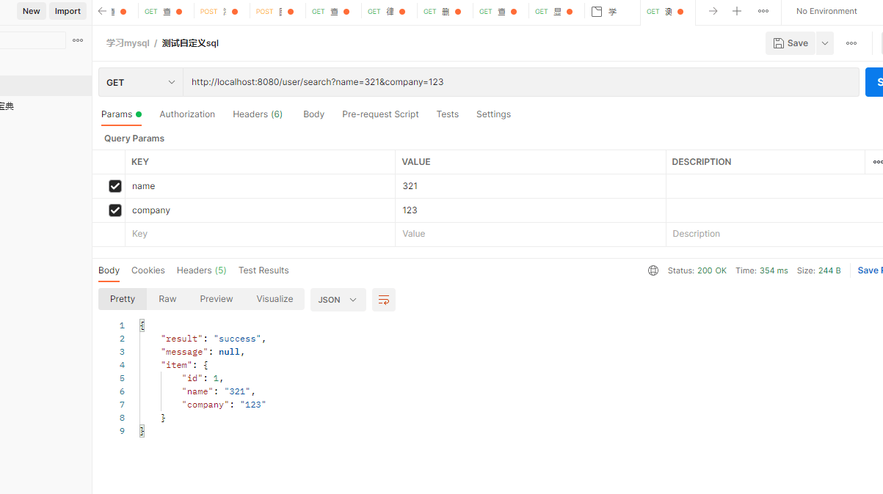Screen dimensions: 883x494
Task: Open the GET tab starting with 显
Action: [x=556, y=12]
